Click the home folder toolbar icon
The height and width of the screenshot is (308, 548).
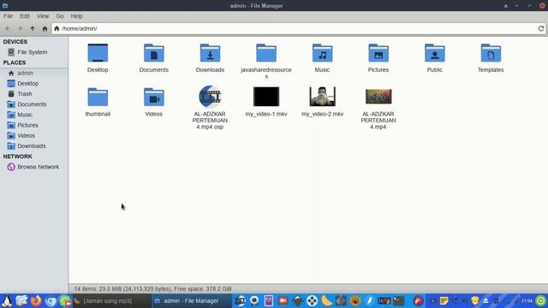pyautogui.click(x=45, y=28)
